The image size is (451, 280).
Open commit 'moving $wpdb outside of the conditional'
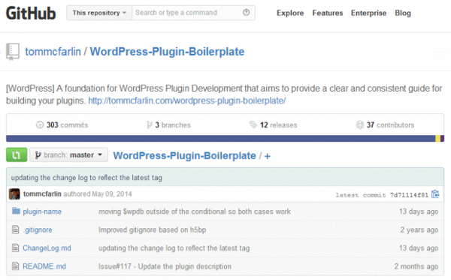195,212
